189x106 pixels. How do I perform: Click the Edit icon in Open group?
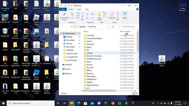[118, 16]
